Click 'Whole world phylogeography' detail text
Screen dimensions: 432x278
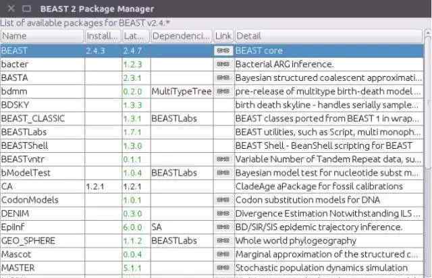coord(296,240)
